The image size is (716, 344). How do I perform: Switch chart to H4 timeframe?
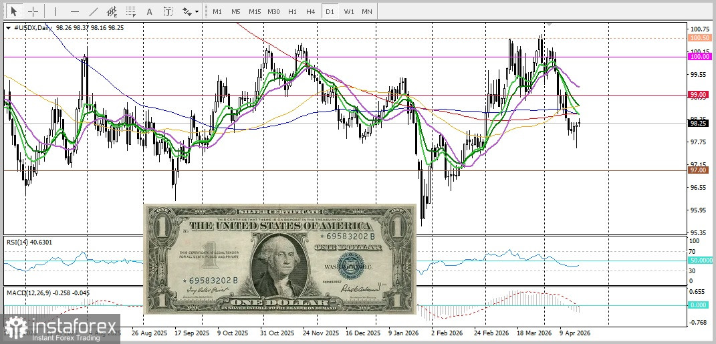[311, 11]
